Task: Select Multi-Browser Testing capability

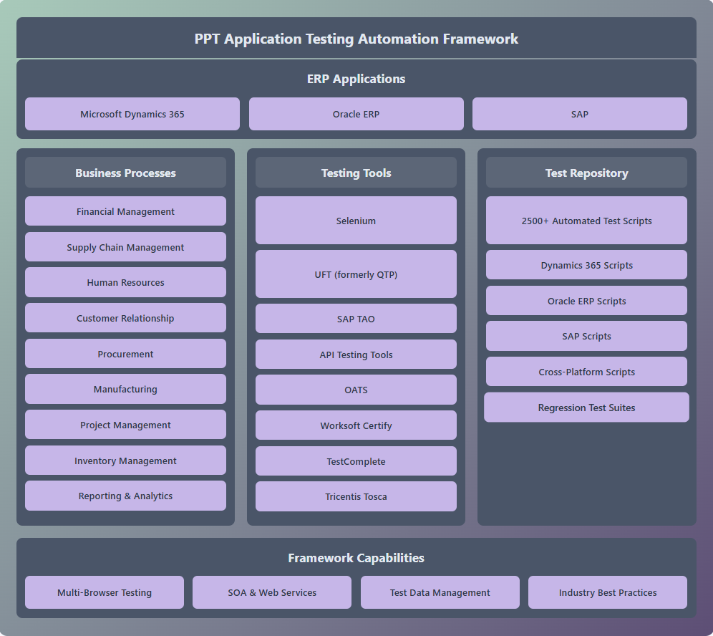Action: [x=105, y=592]
